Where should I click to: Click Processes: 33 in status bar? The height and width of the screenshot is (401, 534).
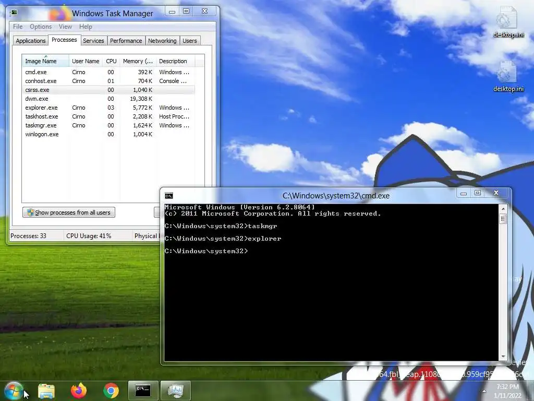(x=28, y=235)
